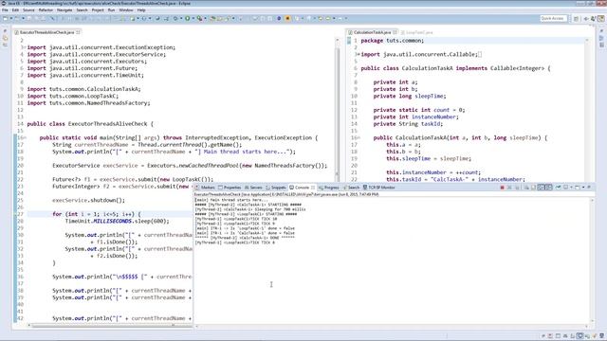
Task: Open the Help menu
Action: pos(141,10)
